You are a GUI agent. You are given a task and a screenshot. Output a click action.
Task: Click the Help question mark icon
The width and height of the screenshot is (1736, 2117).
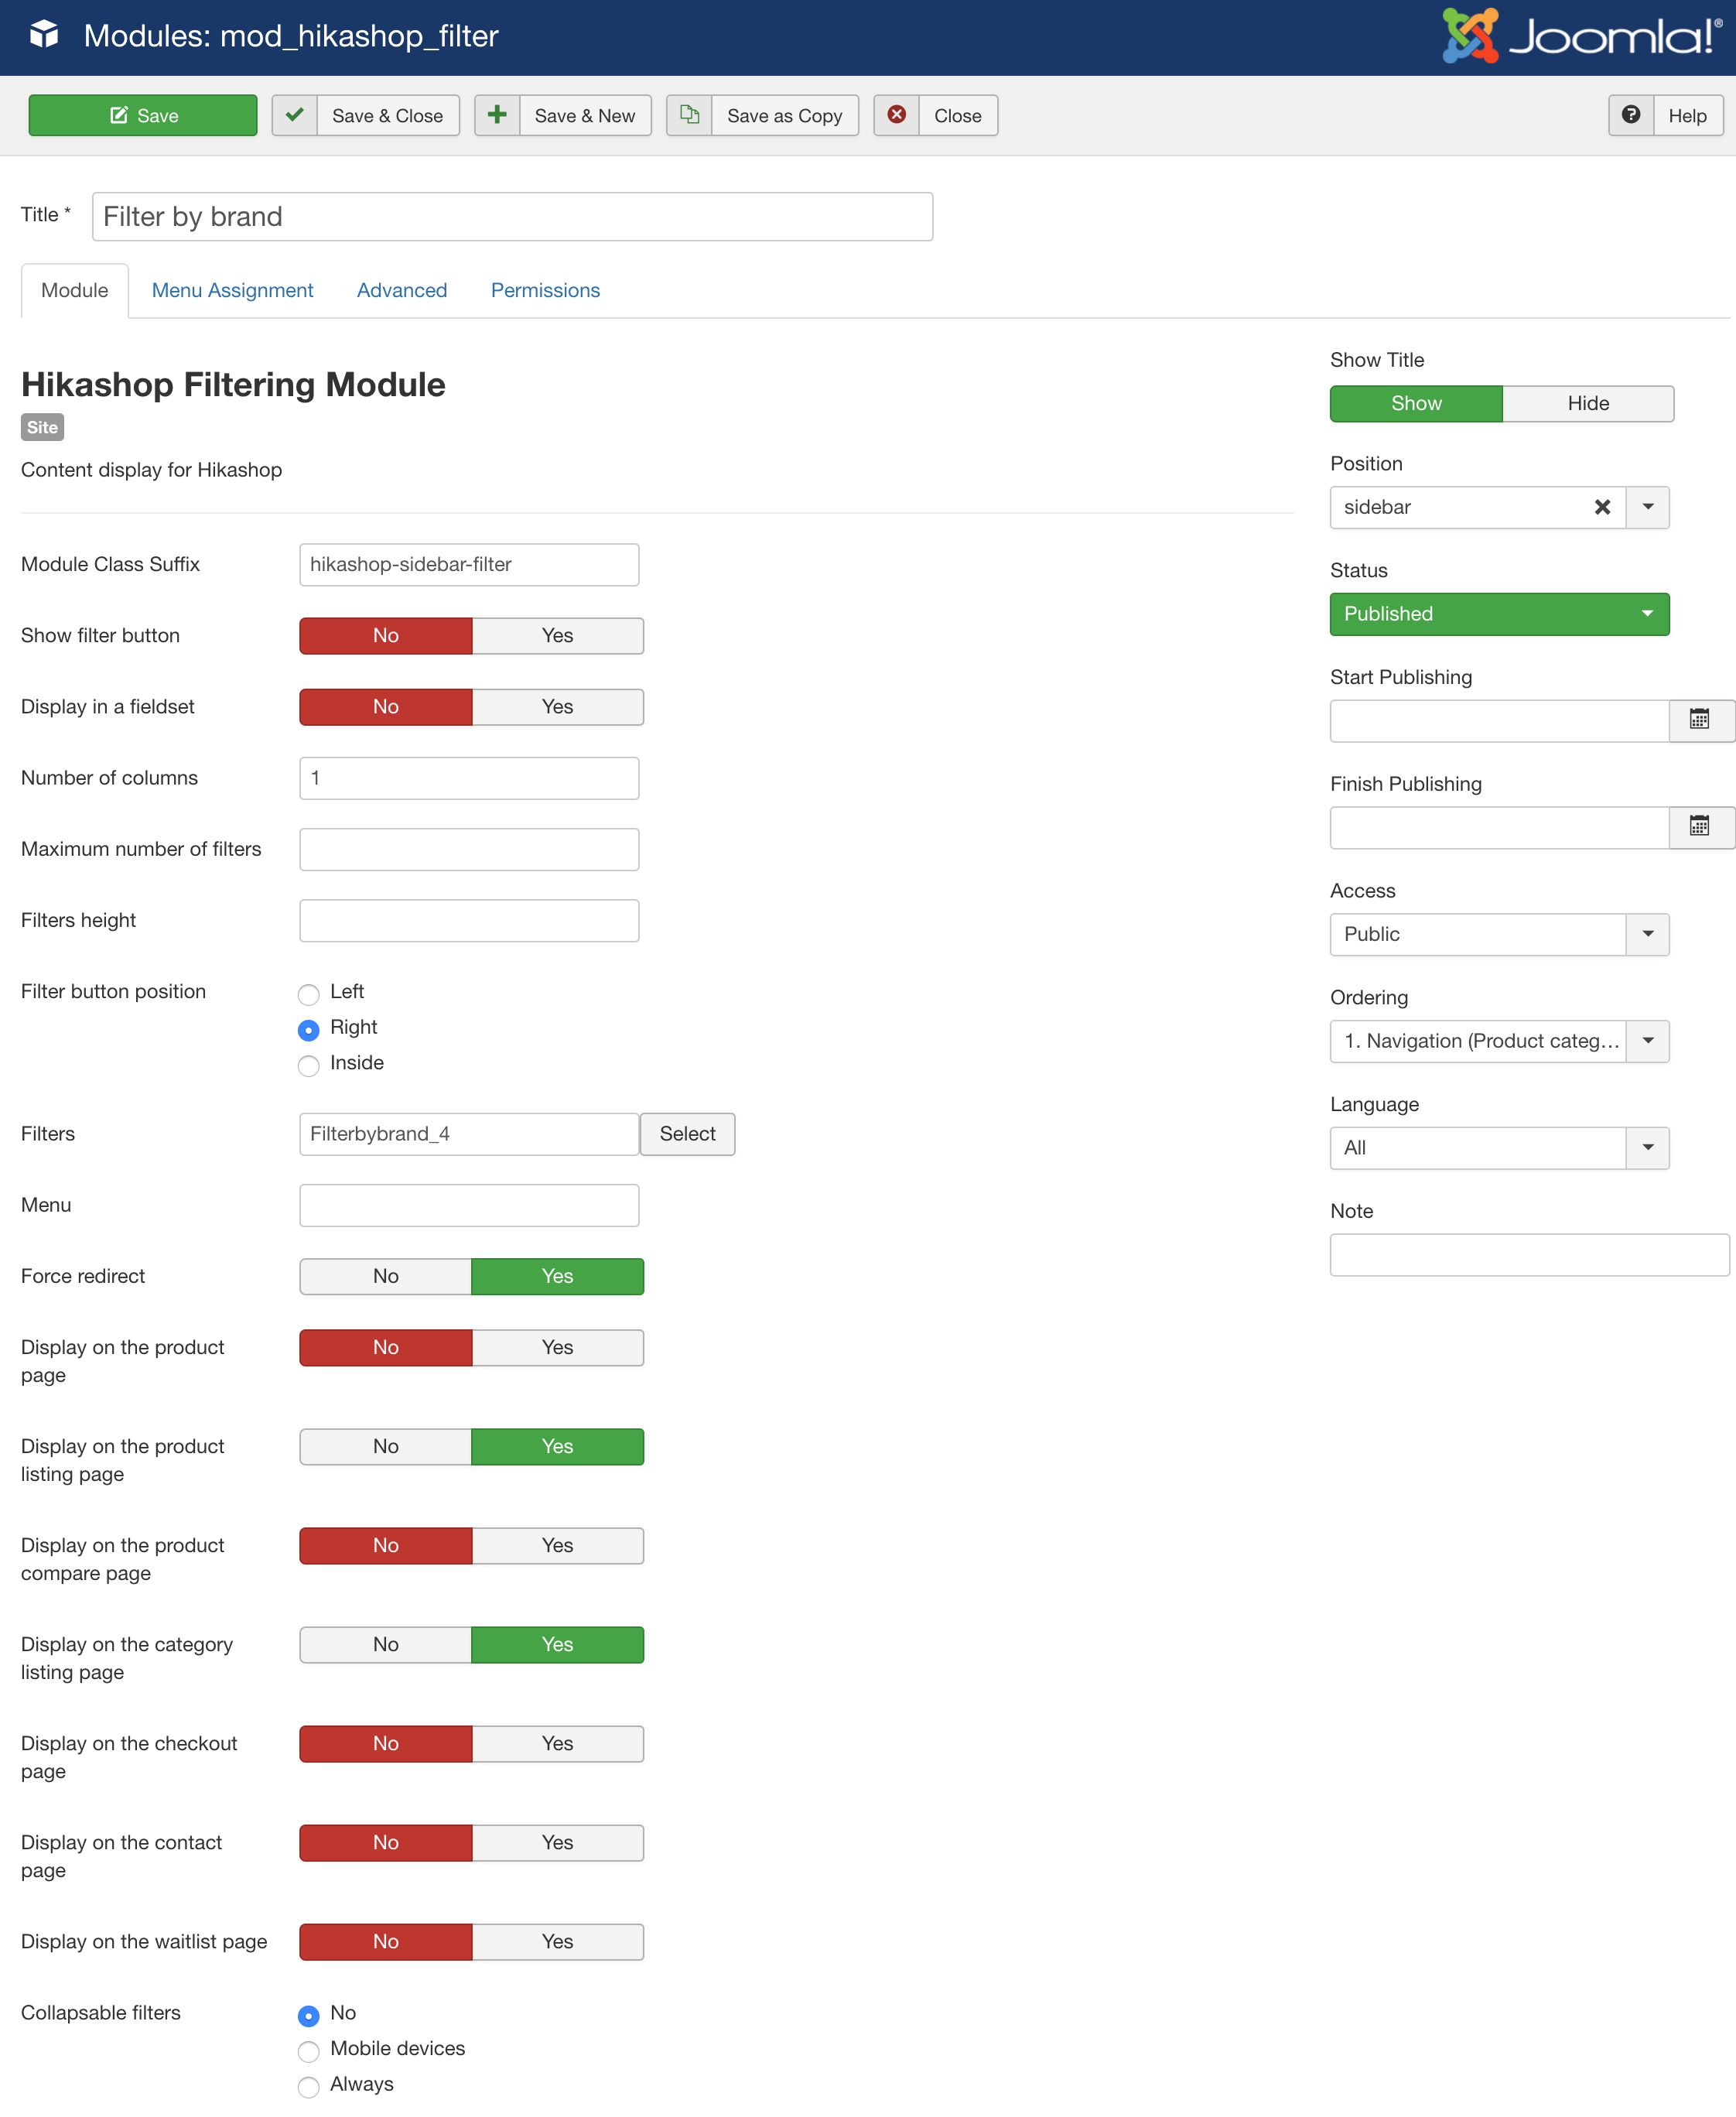(1631, 115)
